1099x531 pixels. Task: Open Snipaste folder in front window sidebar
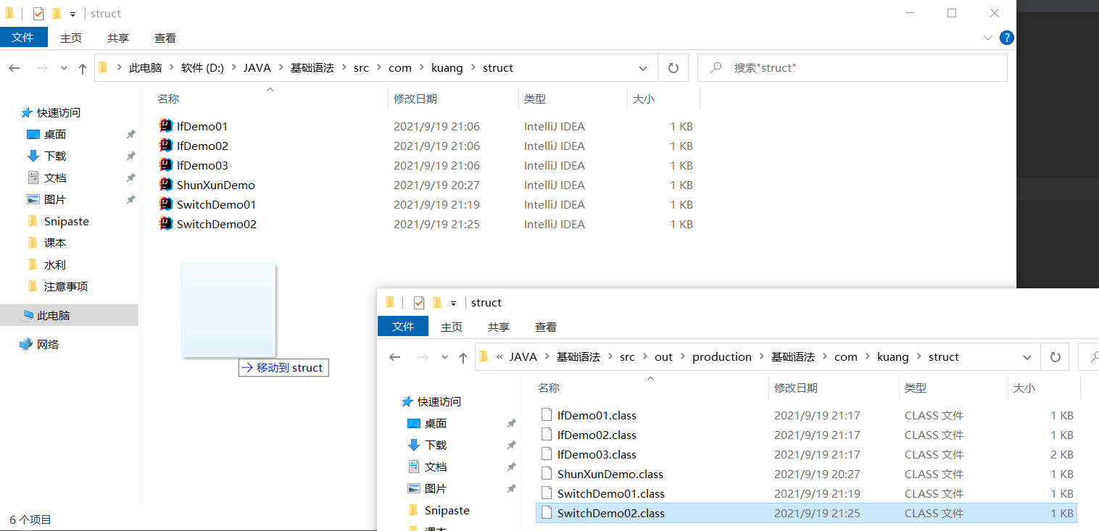(439, 511)
